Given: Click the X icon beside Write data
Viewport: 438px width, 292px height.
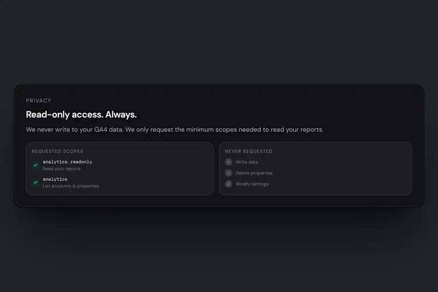Looking at the screenshot, I should coord(229,162).
